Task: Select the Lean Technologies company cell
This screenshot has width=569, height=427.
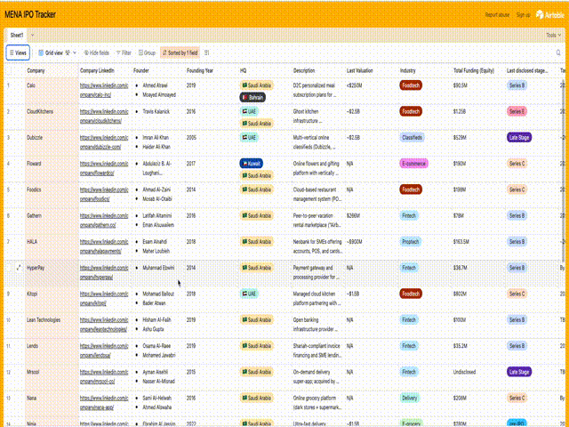Action: point(52,325)
